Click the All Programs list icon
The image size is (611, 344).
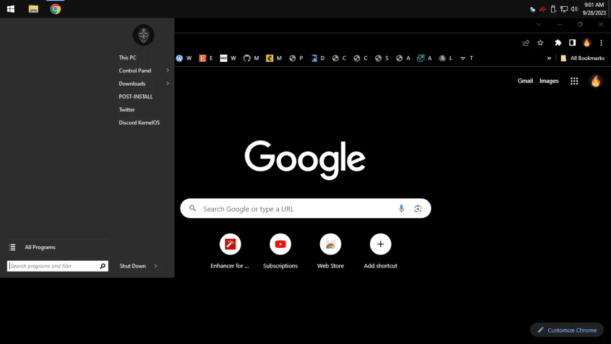[x=12, y=247]
